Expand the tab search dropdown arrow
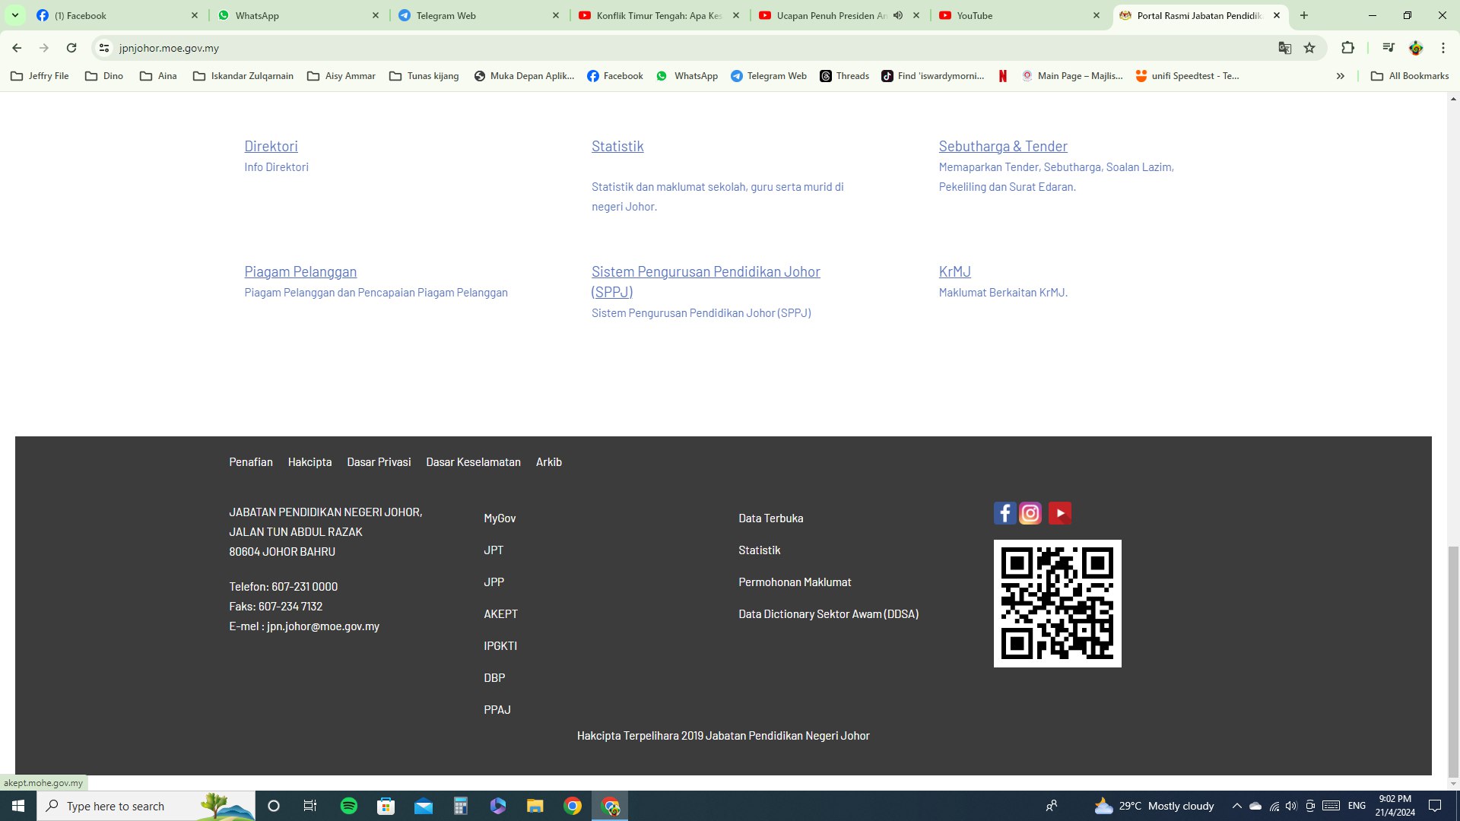 [x=14, y=15]
